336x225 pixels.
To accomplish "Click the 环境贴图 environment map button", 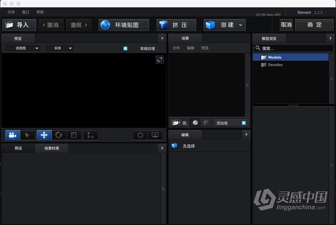I will click(124, 25).
